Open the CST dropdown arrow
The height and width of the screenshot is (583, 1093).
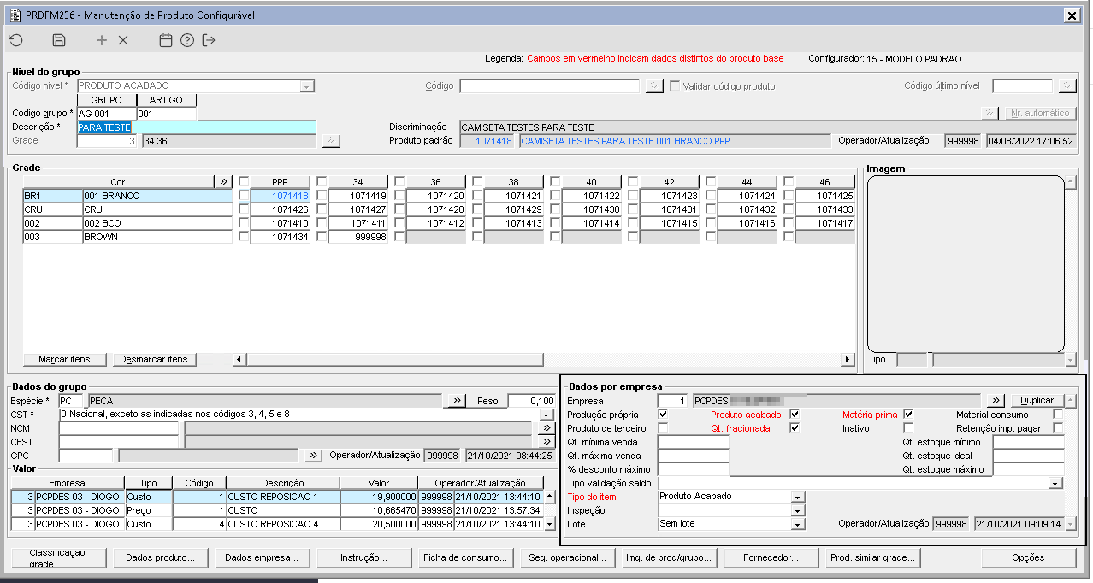click(547, 415)
